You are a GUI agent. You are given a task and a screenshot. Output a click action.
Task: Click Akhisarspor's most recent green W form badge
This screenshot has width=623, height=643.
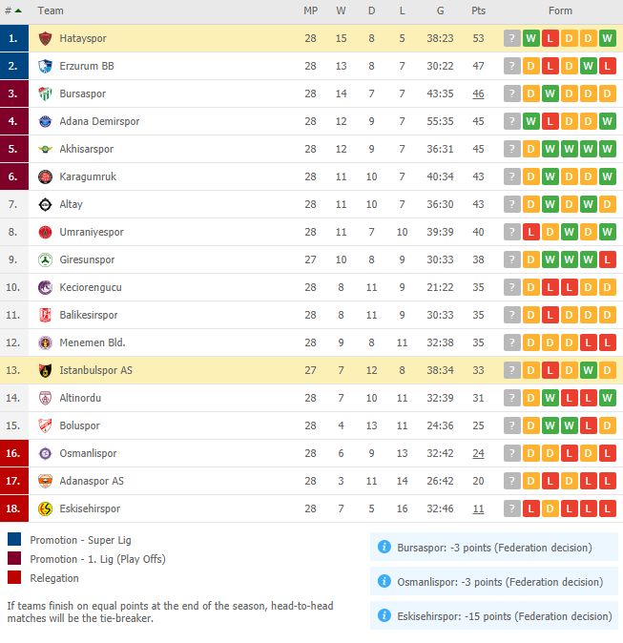pos(607,149)
